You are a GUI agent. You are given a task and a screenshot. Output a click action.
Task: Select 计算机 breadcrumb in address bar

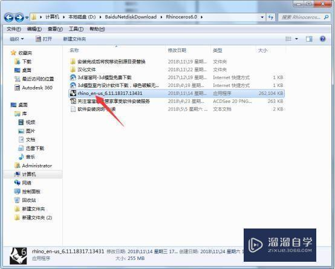tap(52, 17)
